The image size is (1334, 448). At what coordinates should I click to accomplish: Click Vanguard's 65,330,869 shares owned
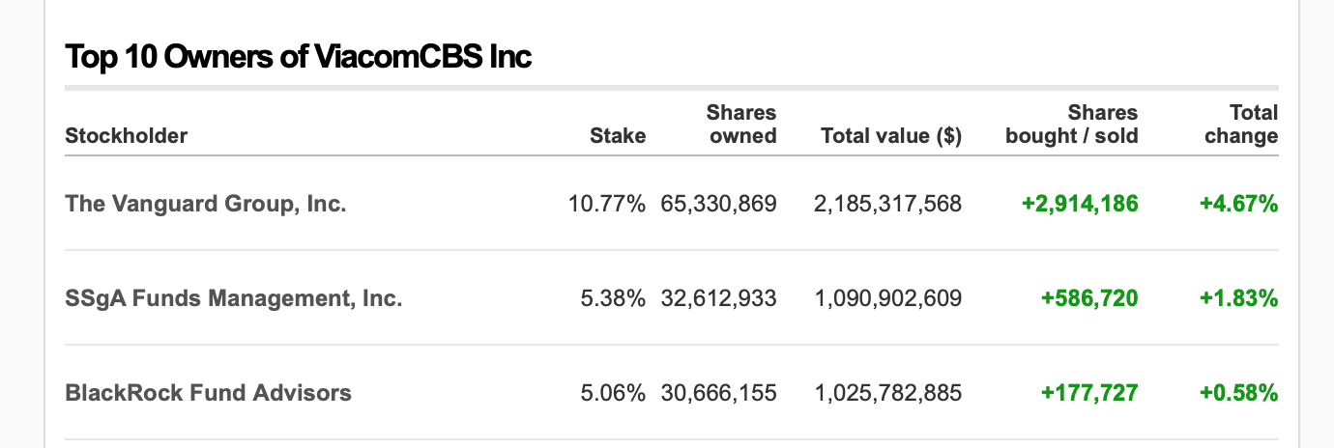click(718, 204)
